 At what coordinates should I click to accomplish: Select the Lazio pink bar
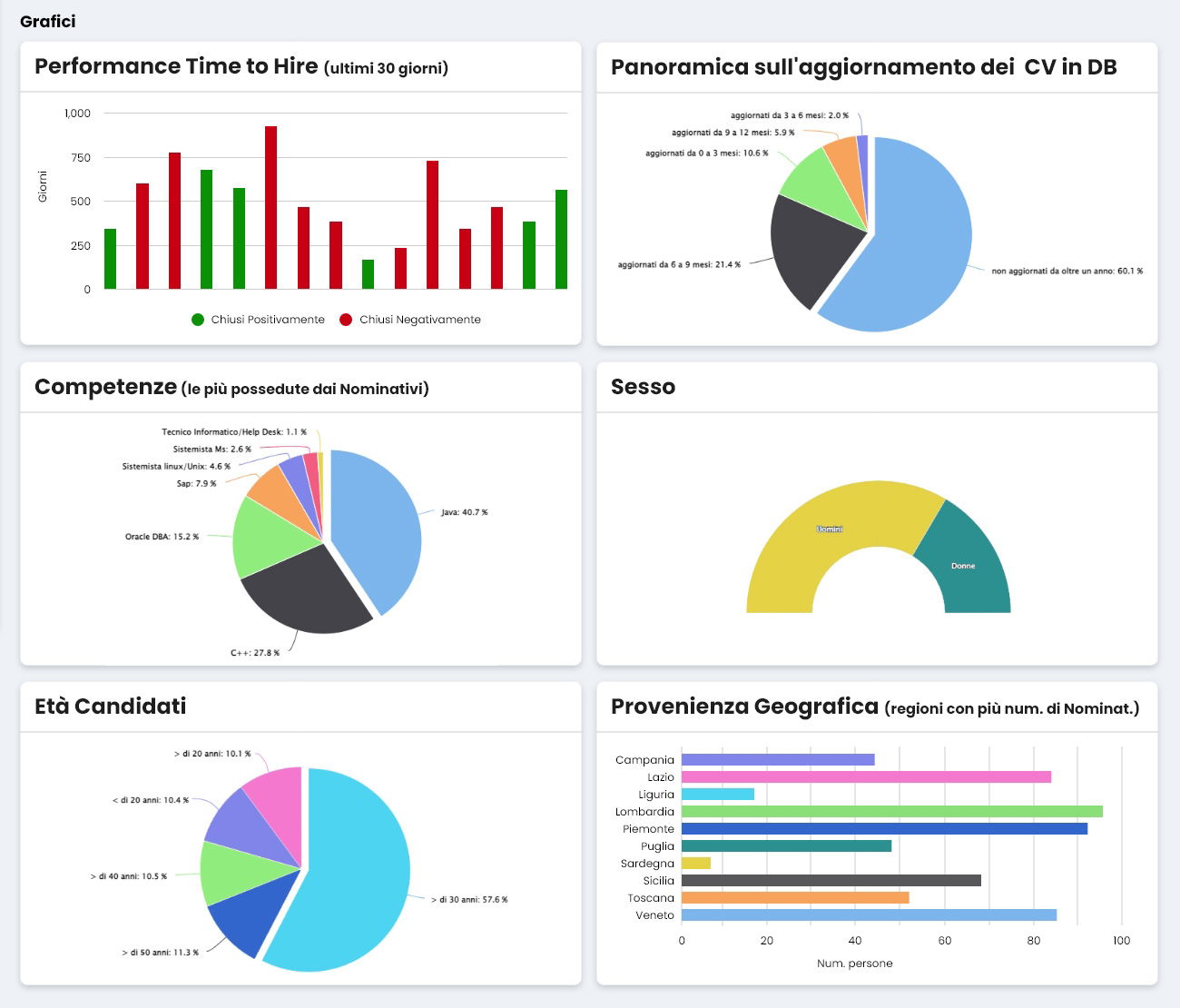(x=862, y=776)
